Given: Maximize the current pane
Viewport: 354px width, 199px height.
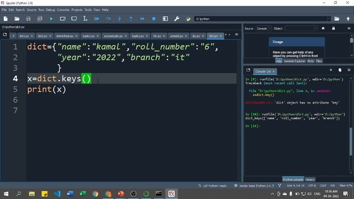Looking at the screenshot, I should pos(165,19).
